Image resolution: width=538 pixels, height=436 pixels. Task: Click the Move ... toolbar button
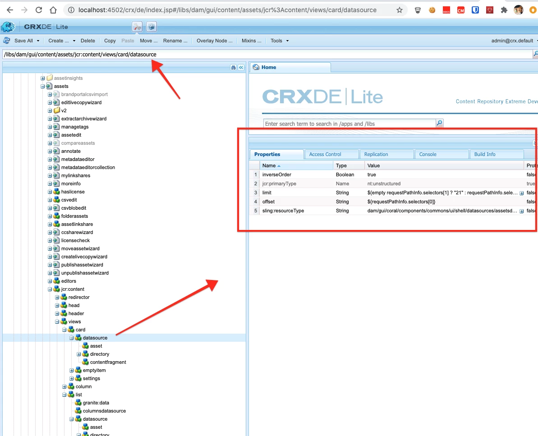(148, 41)
